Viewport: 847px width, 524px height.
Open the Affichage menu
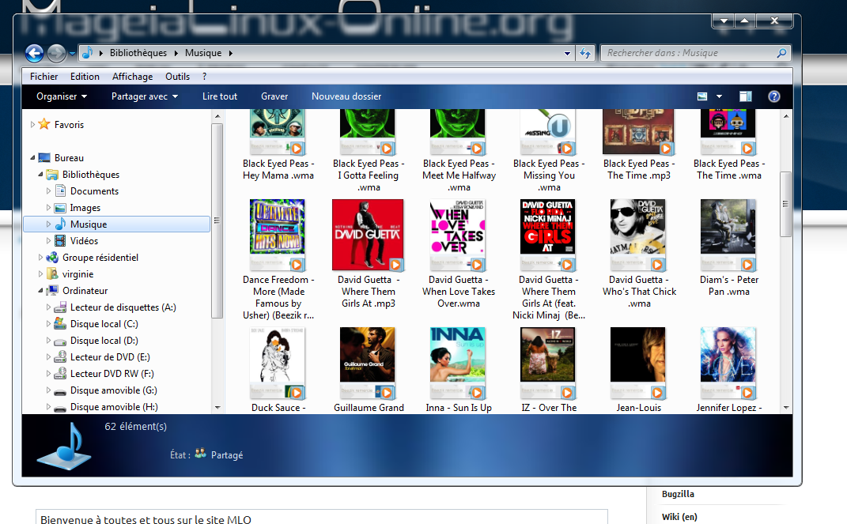132,77
